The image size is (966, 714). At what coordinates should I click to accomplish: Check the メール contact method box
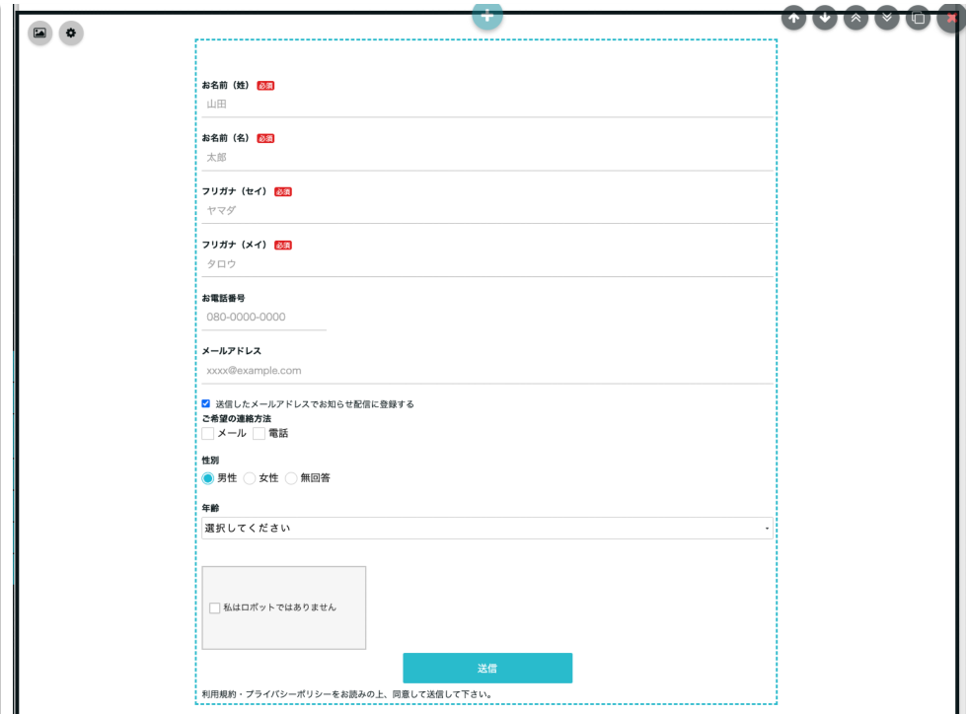pyautogui.click(x=208, y=433)
